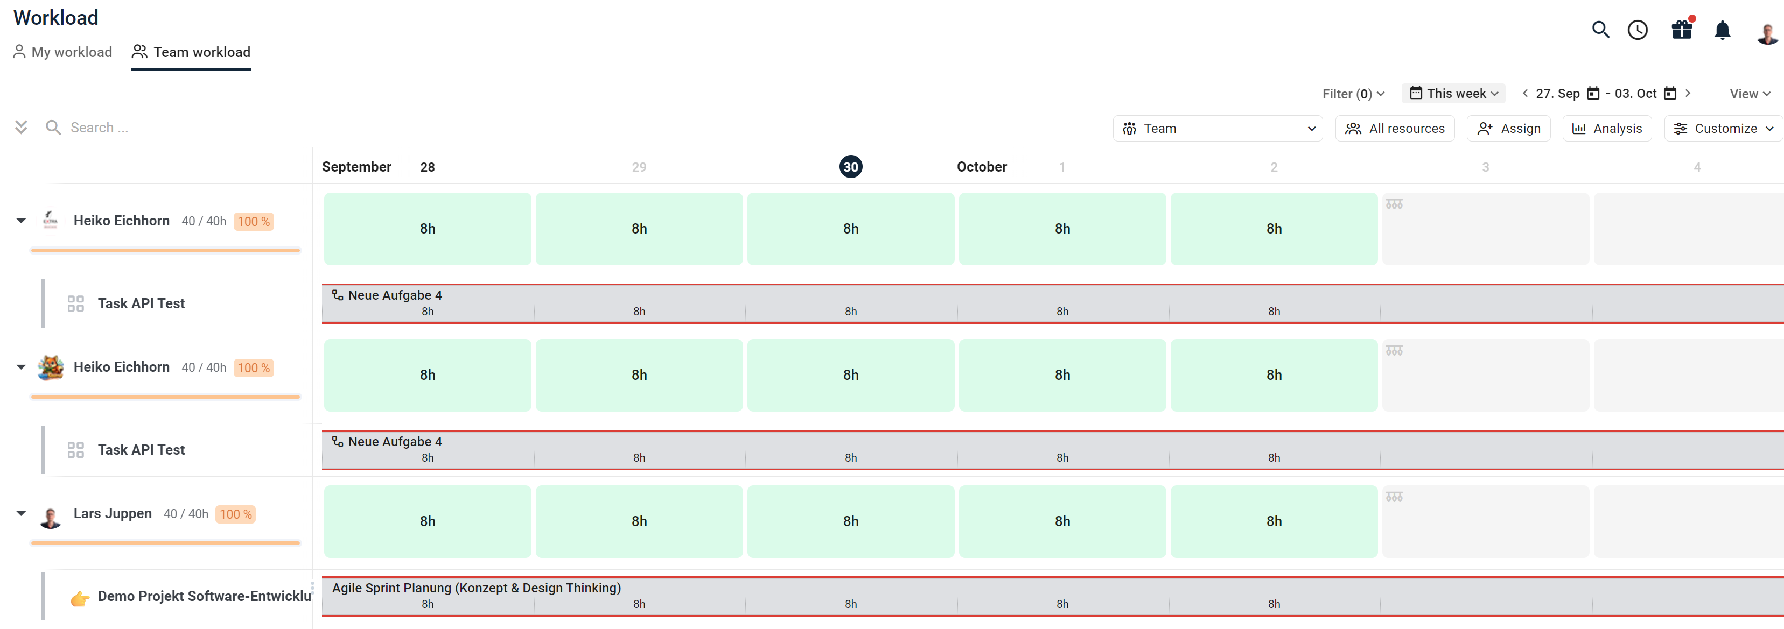This screenshot has height=629, width=1784.
Task: Click first Heiko's 8h cell on September 28
Action: pos(428,228)
